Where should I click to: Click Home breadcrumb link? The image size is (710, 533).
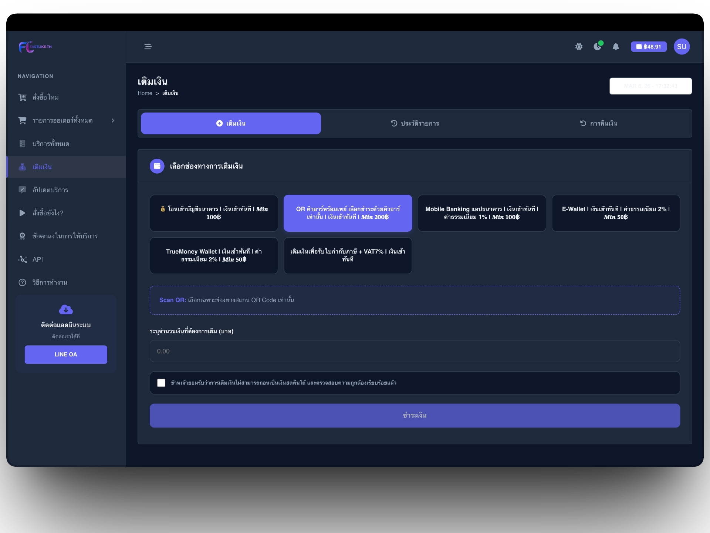tap(145, 93)
